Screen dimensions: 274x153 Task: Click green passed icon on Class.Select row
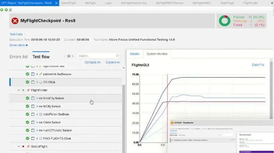point(27,122)
